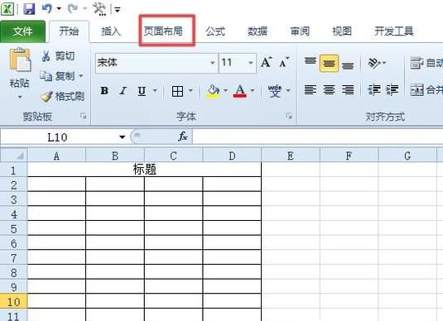Toggle Center text alignment
443x321 pixels.
pyautogui.click(x=329, y=90)
